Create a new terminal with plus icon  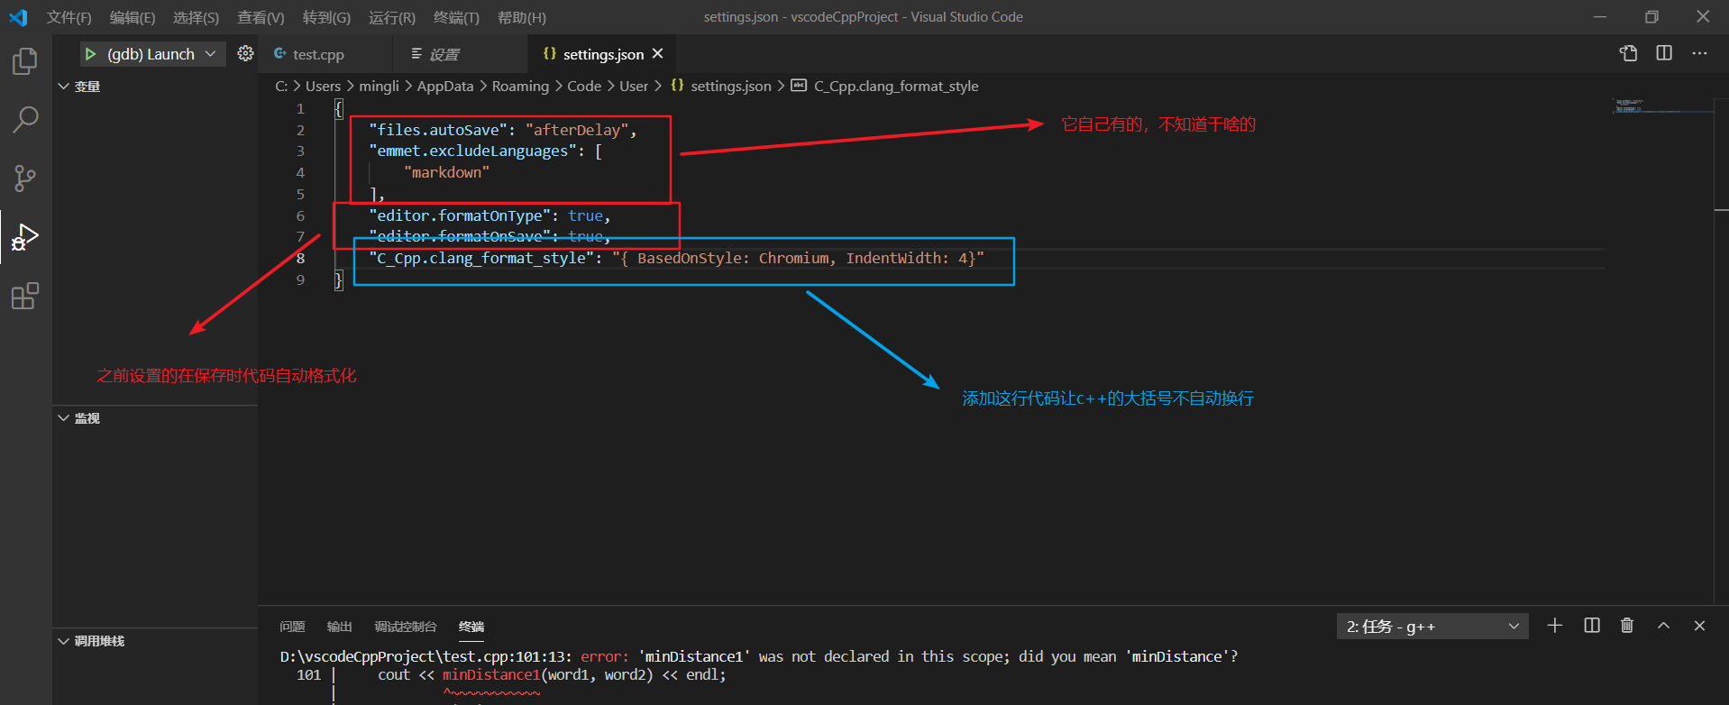(1555, 626)
